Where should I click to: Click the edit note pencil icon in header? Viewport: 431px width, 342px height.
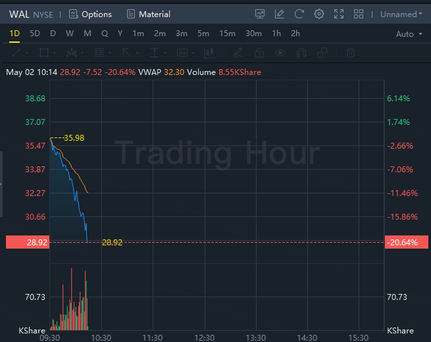(280, 14)
